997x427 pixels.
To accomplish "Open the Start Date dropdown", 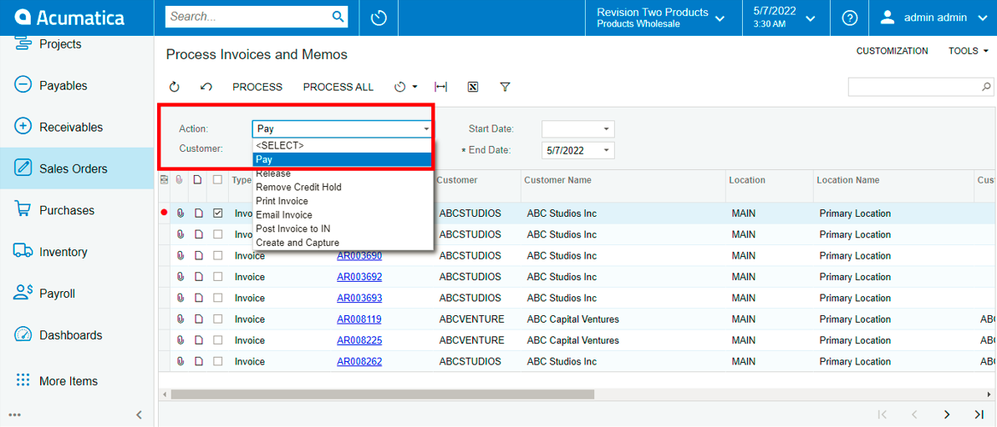I will point(606,128).
